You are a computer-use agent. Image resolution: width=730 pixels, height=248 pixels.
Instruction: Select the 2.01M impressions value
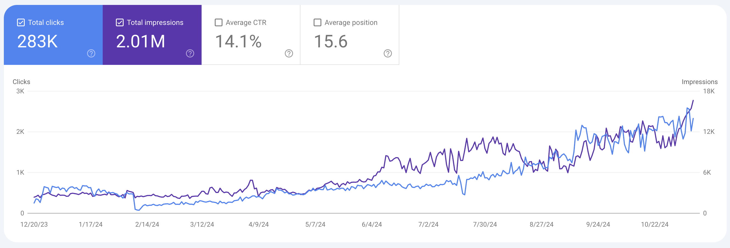click(141, 42)
